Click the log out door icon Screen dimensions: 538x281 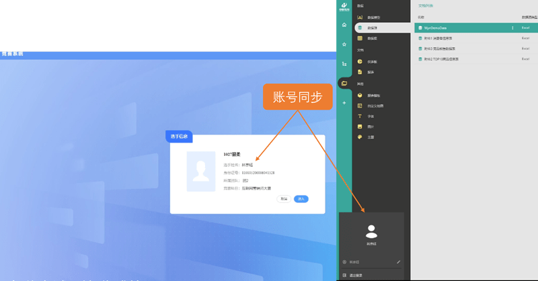pyautogui.click(x=344, y=275)
